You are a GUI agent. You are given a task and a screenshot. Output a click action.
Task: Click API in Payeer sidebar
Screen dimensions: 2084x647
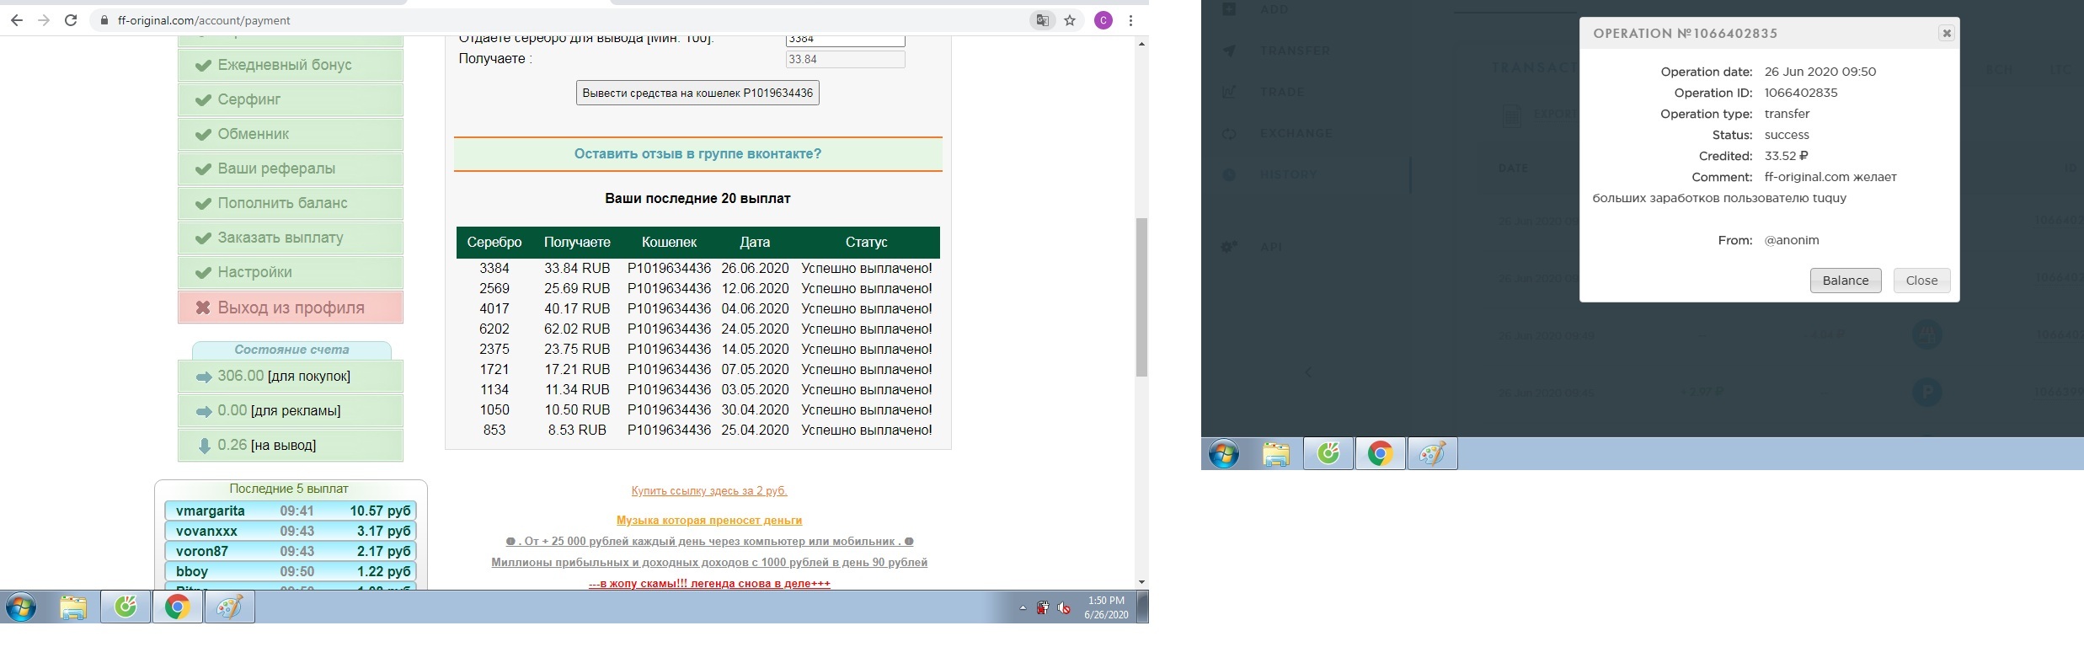click(1269, 247)
